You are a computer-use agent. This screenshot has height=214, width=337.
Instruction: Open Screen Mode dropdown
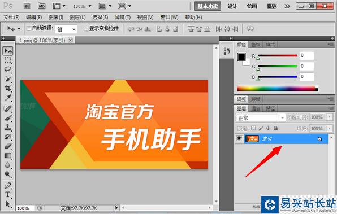tap(124, 6)
